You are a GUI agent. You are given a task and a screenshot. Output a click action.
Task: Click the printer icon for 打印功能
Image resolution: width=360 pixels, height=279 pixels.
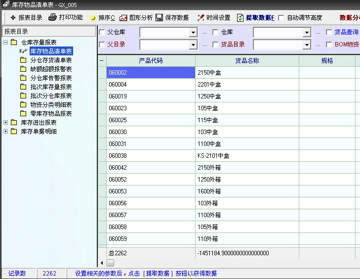[53, 18]
